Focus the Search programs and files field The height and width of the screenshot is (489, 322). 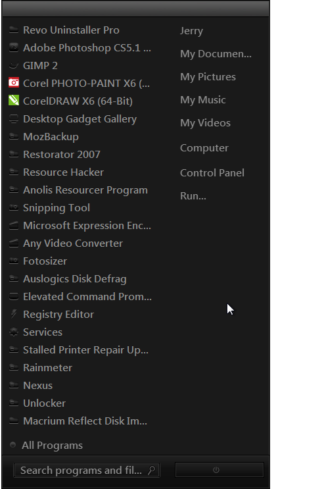point(87,470)
